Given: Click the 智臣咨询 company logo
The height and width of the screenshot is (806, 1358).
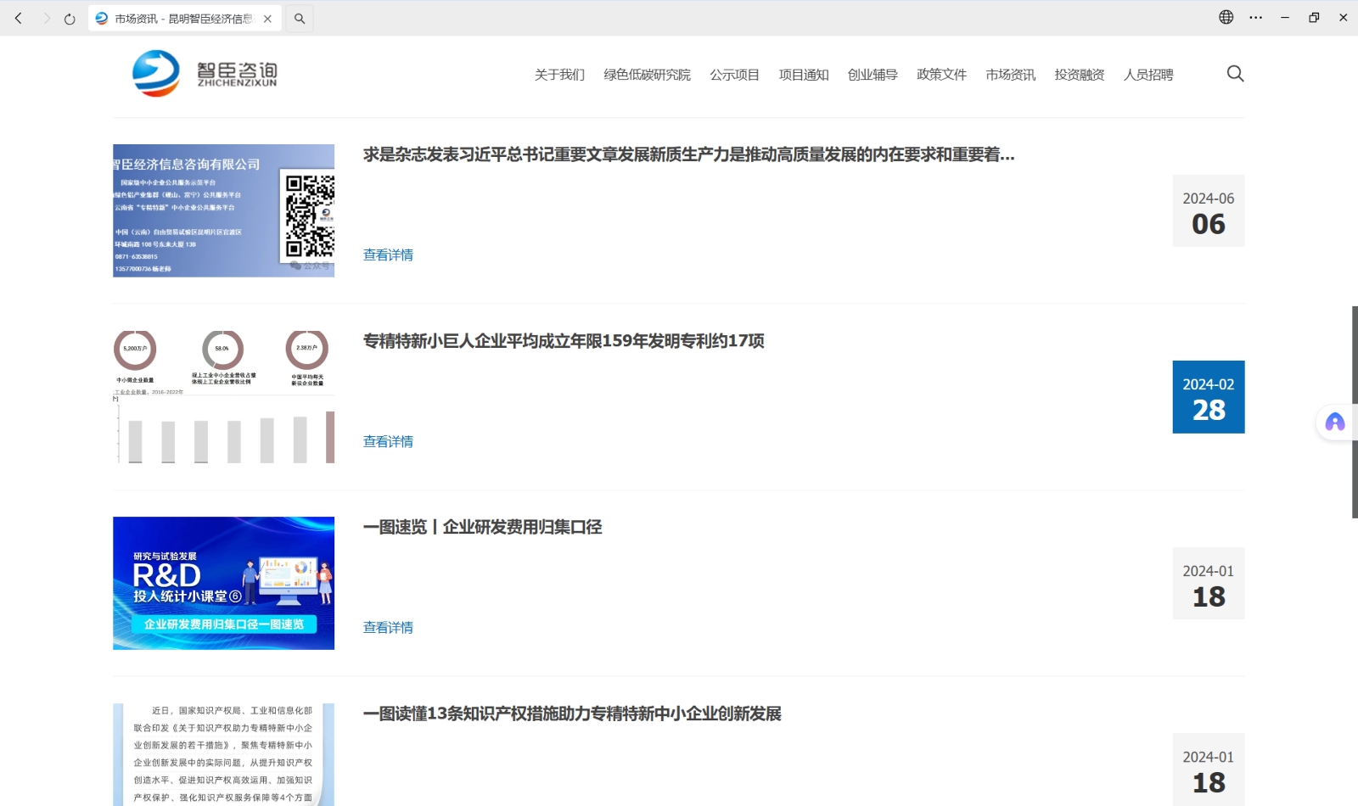Looking at the screenshot, I should point(204,74).
